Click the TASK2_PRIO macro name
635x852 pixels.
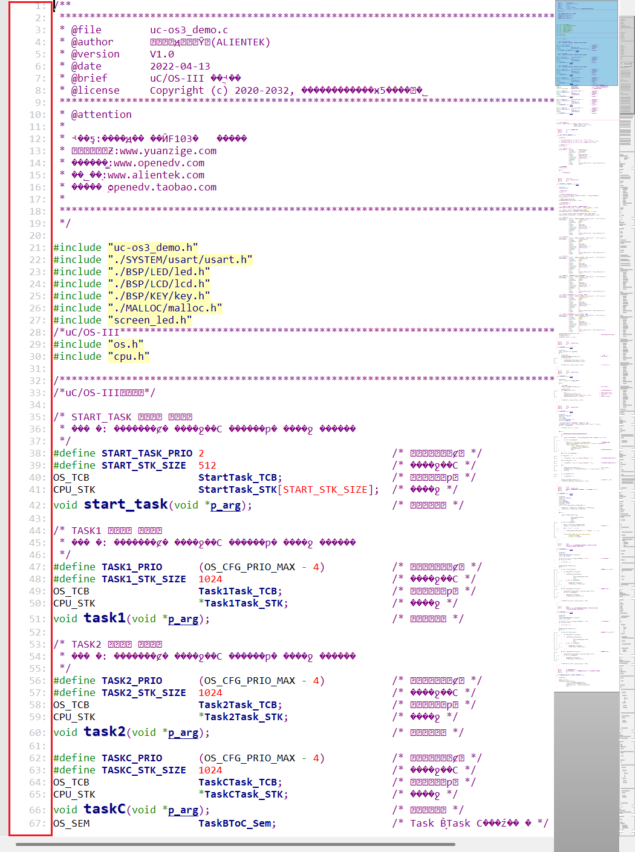132,680
